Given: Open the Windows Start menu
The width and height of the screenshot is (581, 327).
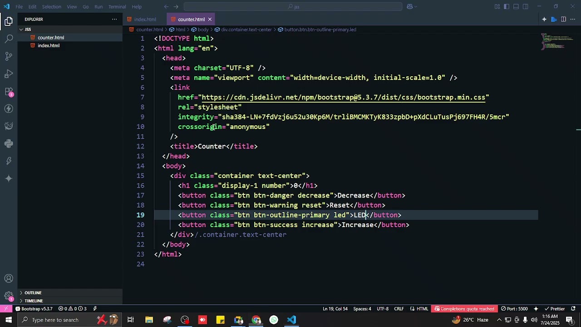Looking at the screenshot, I should [9, 320].
